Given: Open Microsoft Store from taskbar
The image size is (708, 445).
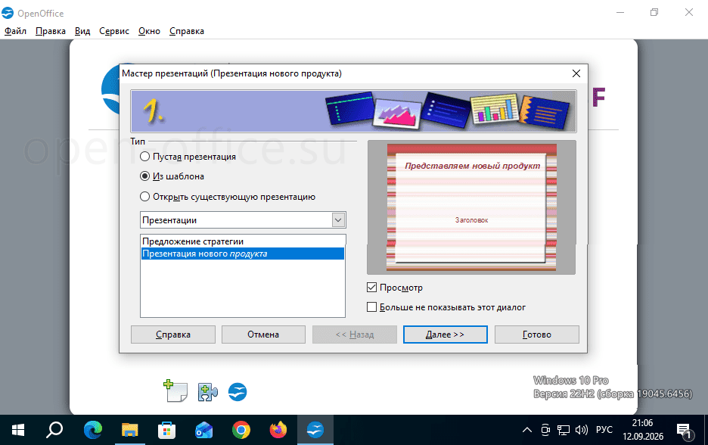Looking at the screenshot, I should pyautogui.click(x=166, y=430).
